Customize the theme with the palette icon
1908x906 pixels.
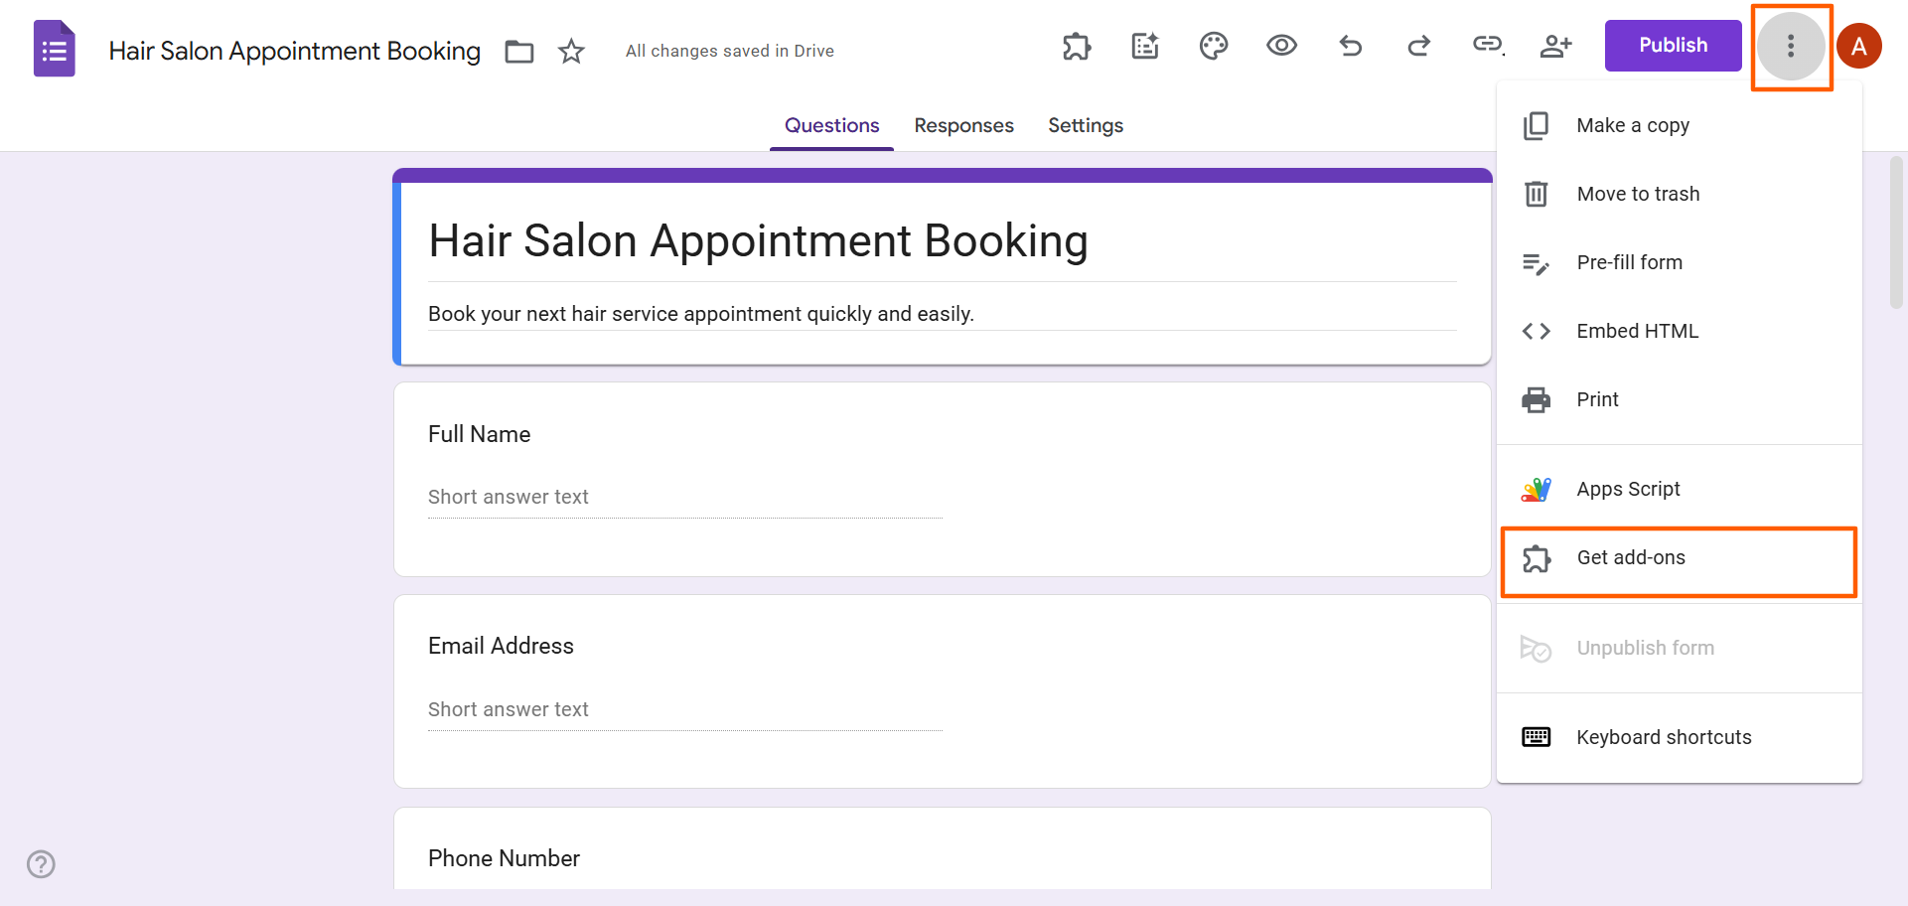click(x=1213, y=46)
